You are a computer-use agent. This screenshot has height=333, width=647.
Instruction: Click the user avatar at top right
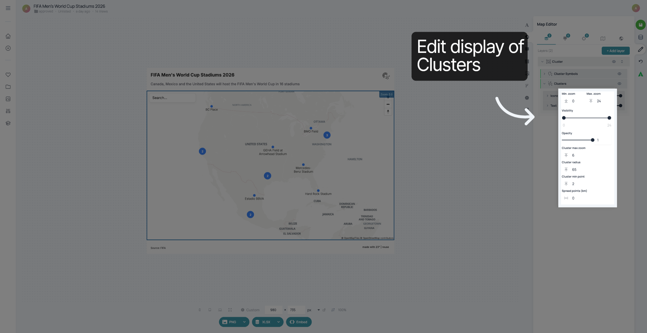pos(636,8)
